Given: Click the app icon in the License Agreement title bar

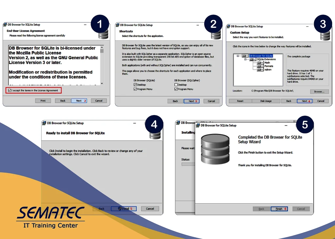Looking at the screenshot, I should tap(5, 25).
